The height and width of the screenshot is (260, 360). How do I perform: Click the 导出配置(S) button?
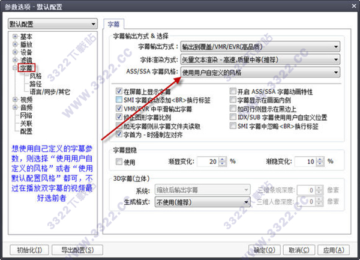coord(77,250)
